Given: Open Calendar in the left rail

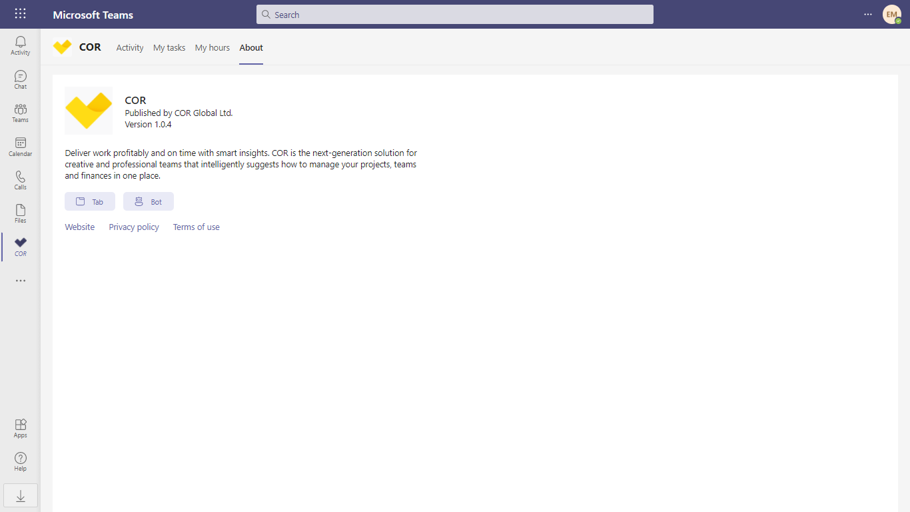Looking at the screenshot, I should pyautogui.click(x=21, y=147).
